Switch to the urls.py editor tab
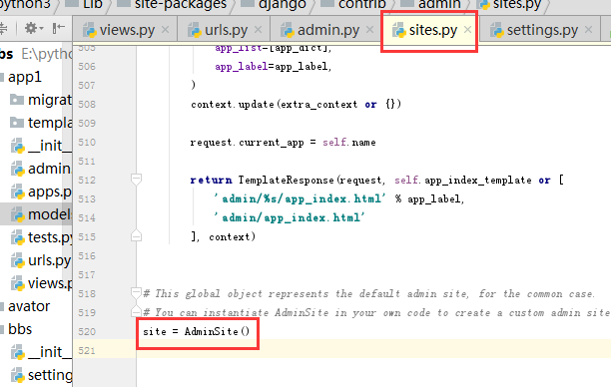This screenshot has height=387, width=611. click(x=224, y=30)
